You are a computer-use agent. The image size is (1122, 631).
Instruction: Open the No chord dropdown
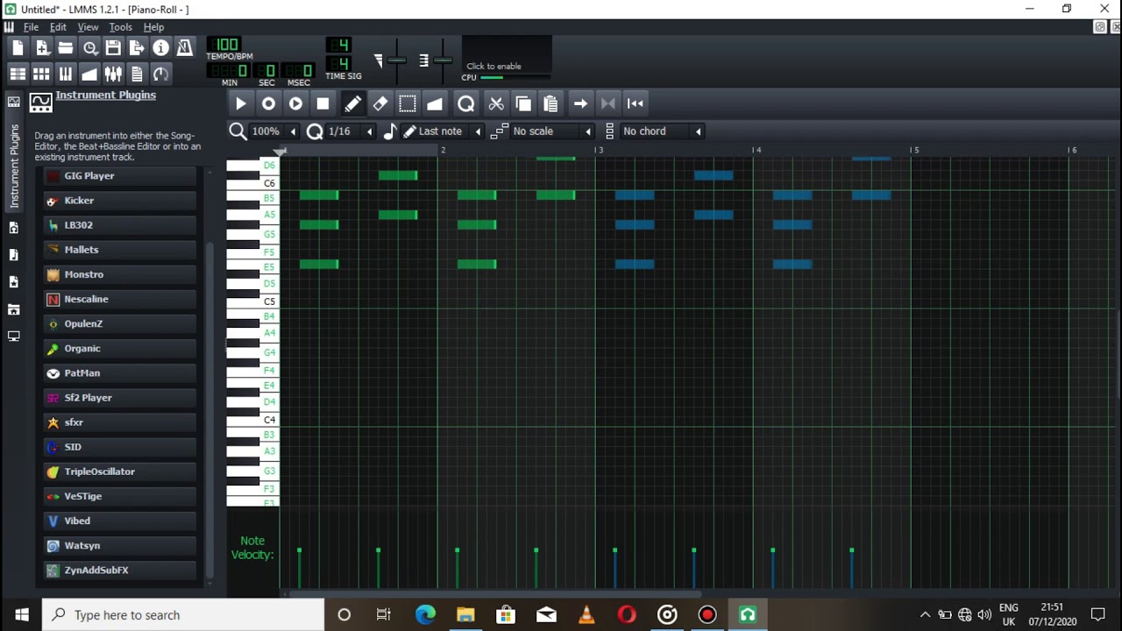[662, 131]
